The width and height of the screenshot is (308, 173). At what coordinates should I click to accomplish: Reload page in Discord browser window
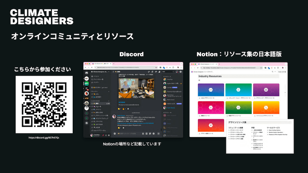pos(92,67)
